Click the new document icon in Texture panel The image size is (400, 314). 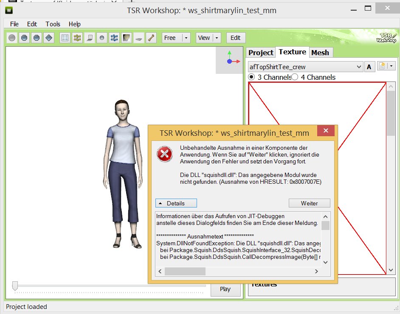pyautogui.click(x=382, y=66)
